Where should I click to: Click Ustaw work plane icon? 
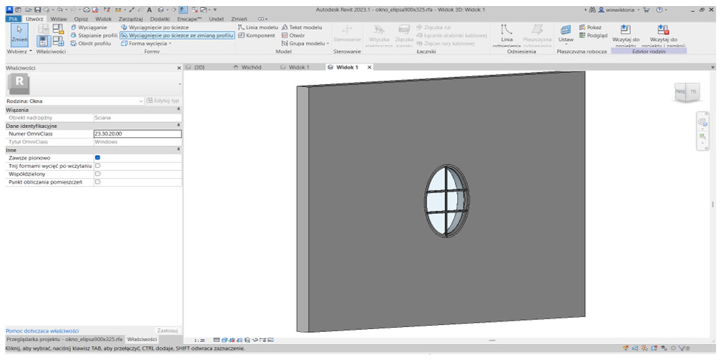point(566,30)
